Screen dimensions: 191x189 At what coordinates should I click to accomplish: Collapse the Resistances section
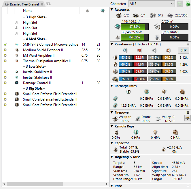click(x=112, y=44)
